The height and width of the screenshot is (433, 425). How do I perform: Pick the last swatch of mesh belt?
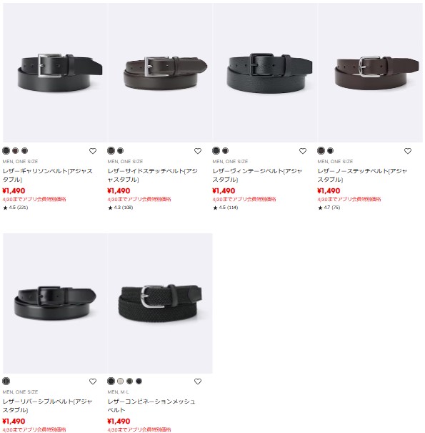pos(139,381)
